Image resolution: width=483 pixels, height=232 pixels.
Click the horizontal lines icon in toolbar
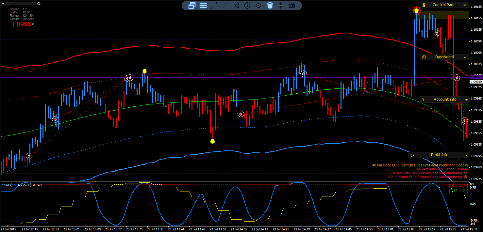click(203, 5)
